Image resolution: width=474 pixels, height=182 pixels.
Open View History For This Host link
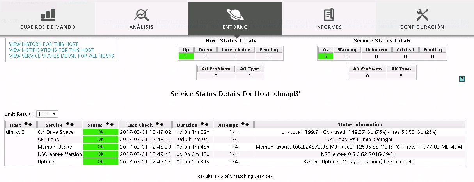click(x=44, y=44)
